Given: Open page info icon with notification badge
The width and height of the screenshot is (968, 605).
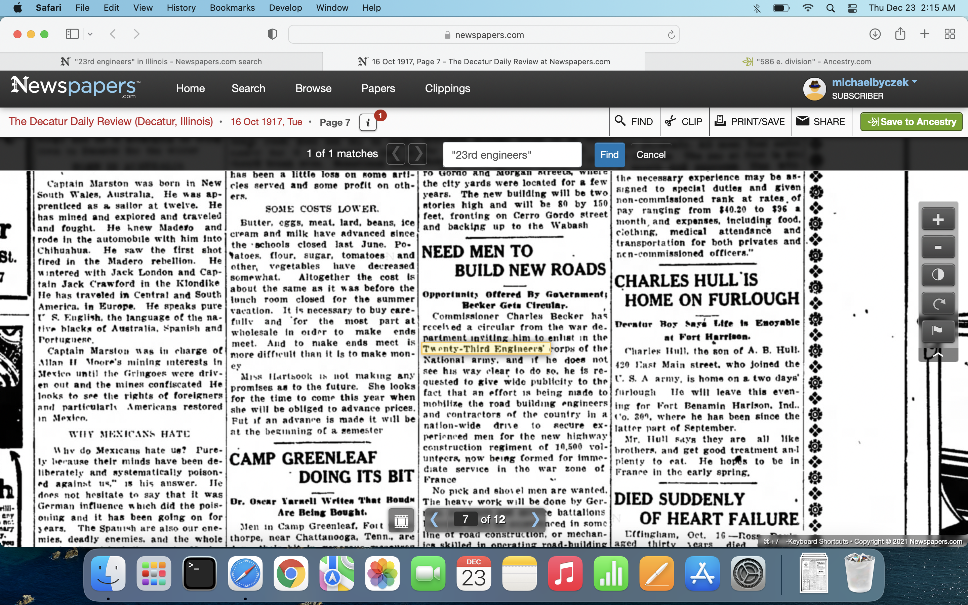Looking at the screenshot, I should 368,122.
